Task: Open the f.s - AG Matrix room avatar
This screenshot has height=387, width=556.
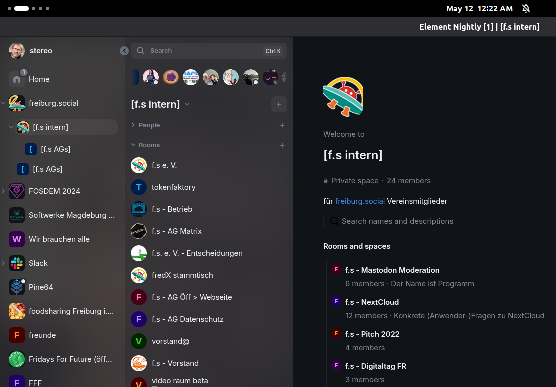Action: (139, 231)
